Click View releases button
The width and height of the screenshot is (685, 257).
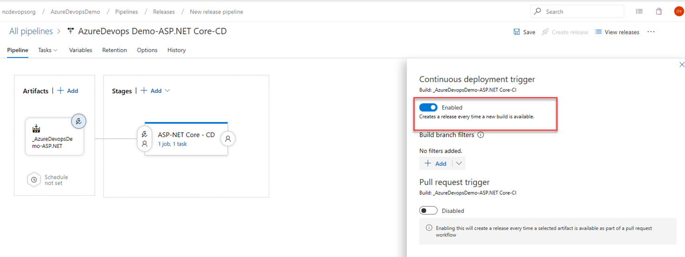tap(617, 32)
